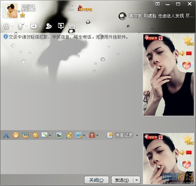Click the contact name 辰巳
Viewport: 196px width, 186px height.
28,8
